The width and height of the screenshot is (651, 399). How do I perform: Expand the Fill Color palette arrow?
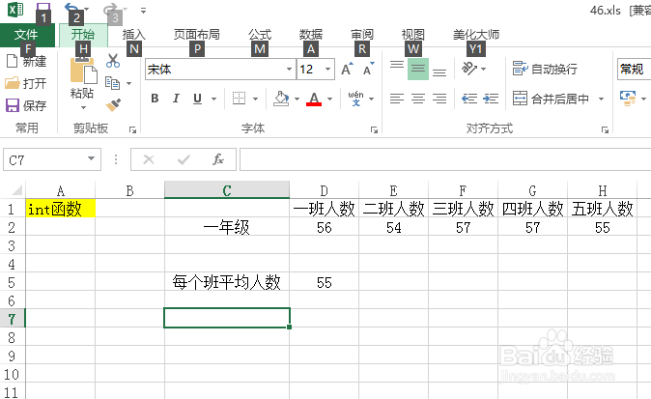point(297,99)
